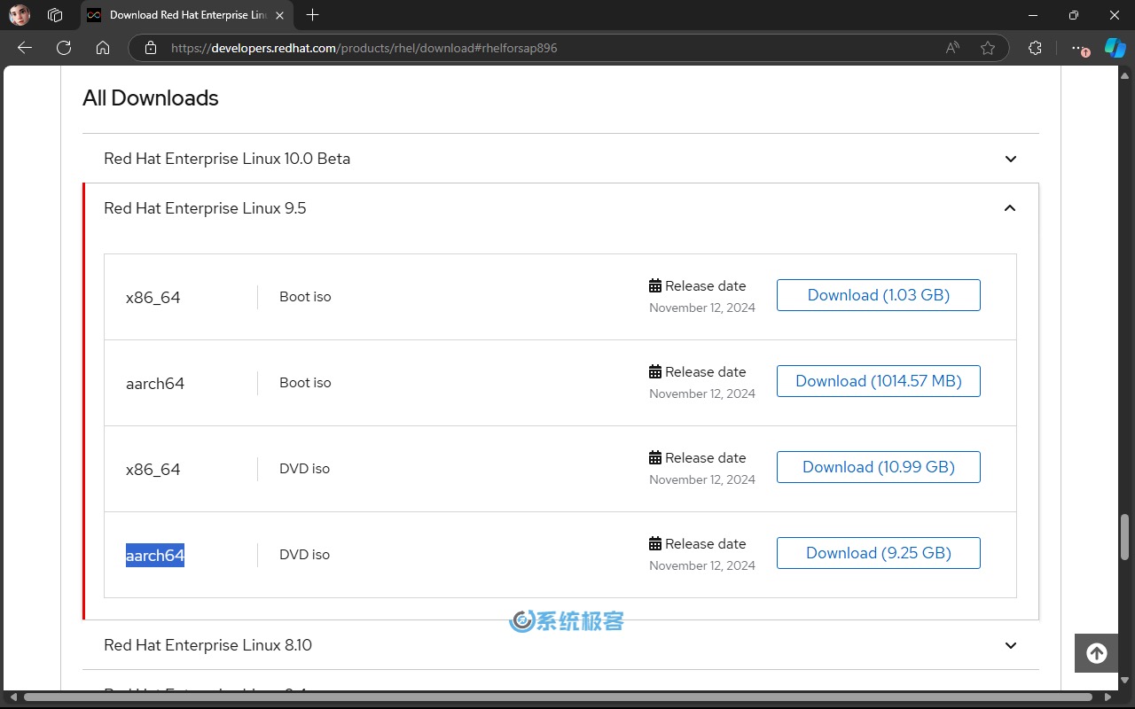Image resolution: width=1135 pixels, height=709 pixels.
Task: Open the tab actions workspaces icon
Action: (x=55, y=15)
